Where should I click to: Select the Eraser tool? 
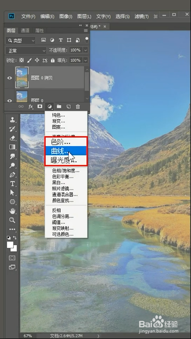coord(12,138)
